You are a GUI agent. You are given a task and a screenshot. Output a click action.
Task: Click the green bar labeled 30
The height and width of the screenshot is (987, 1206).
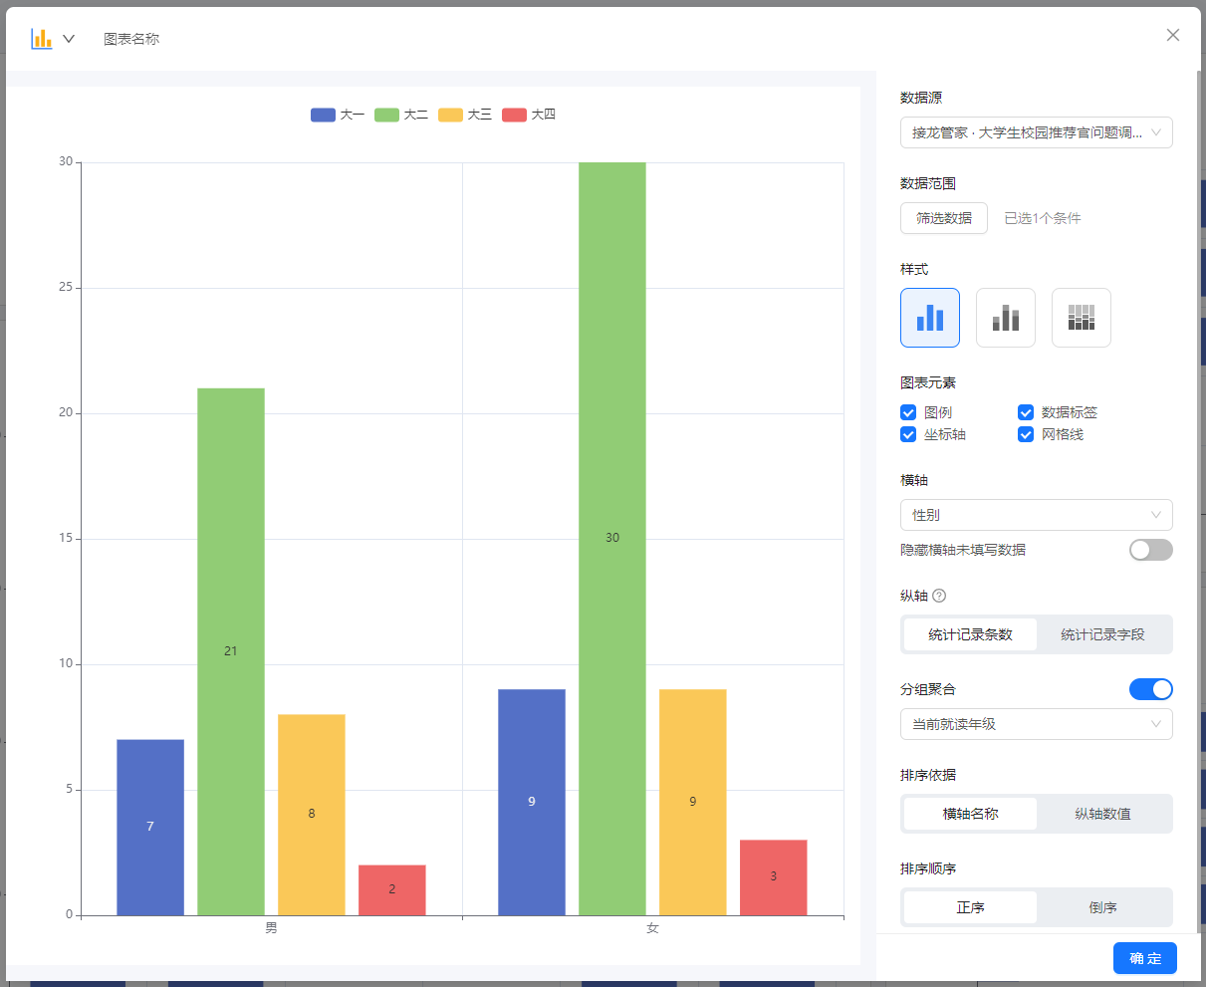612,538
